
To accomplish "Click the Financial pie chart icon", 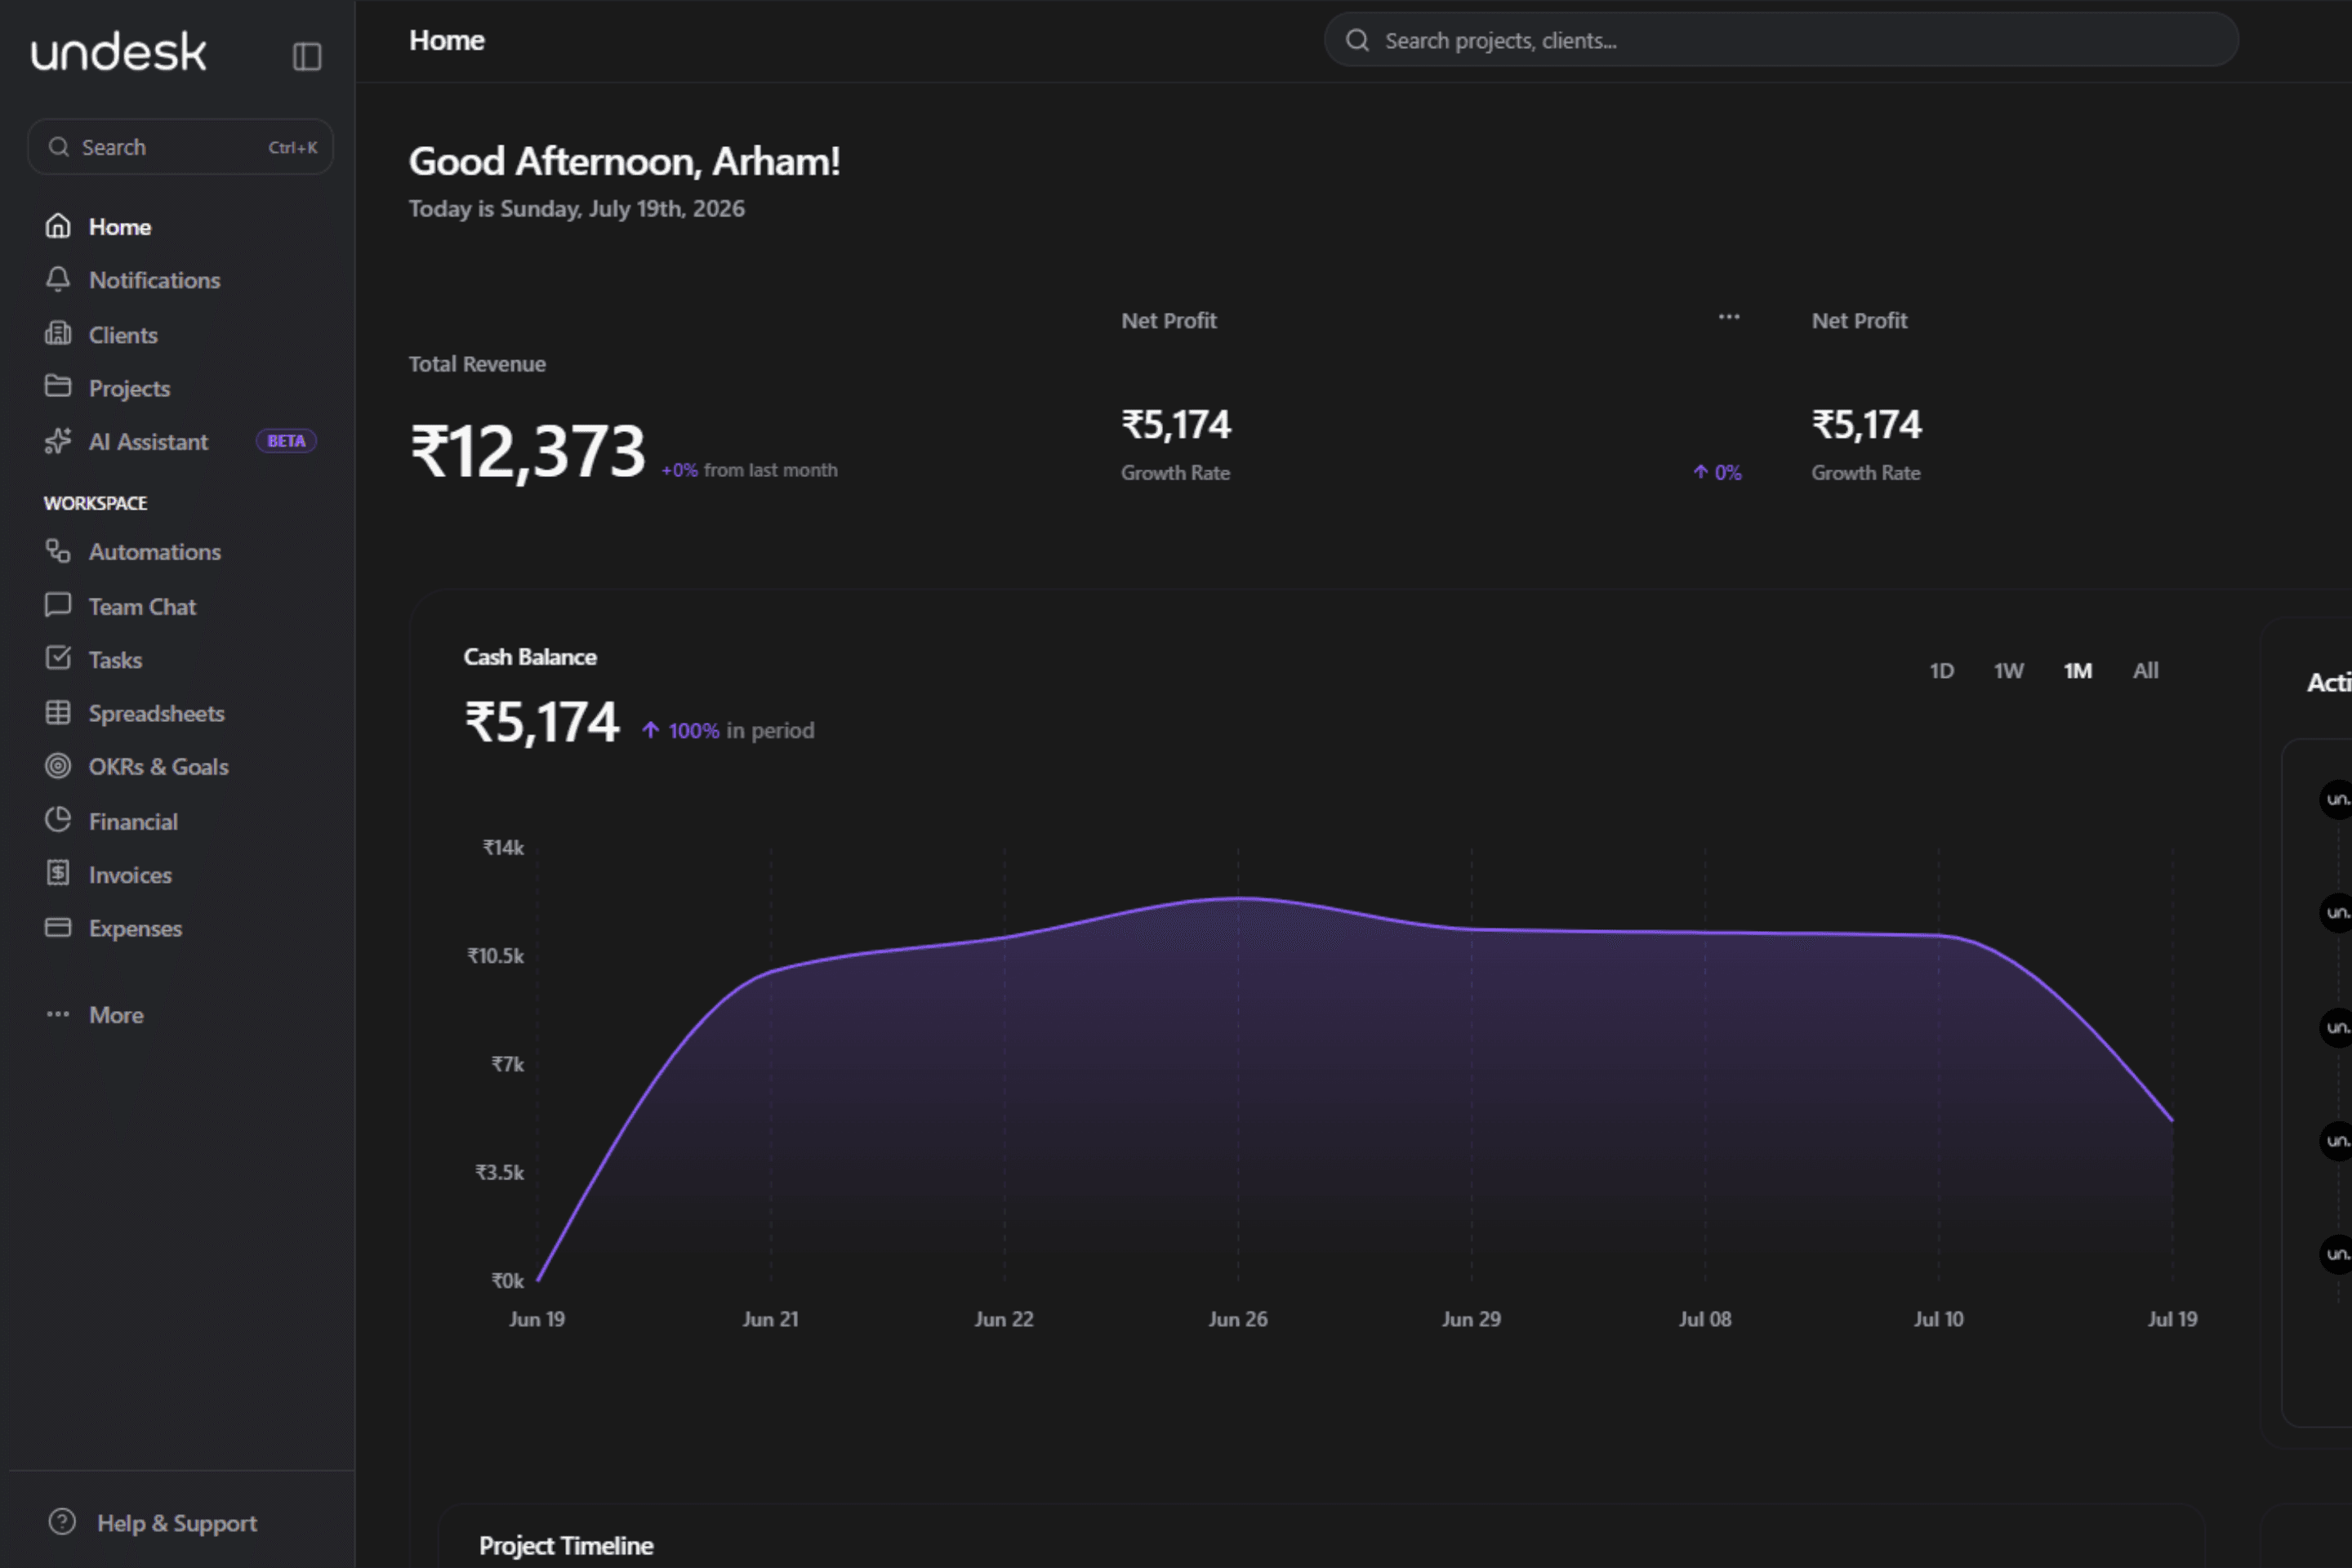I will click(58, 820).
